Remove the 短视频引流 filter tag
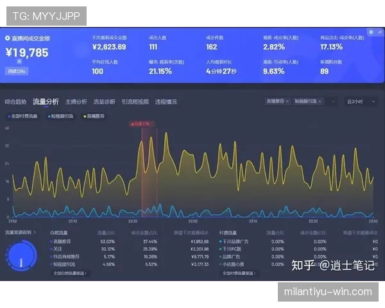 click(320, 101)
